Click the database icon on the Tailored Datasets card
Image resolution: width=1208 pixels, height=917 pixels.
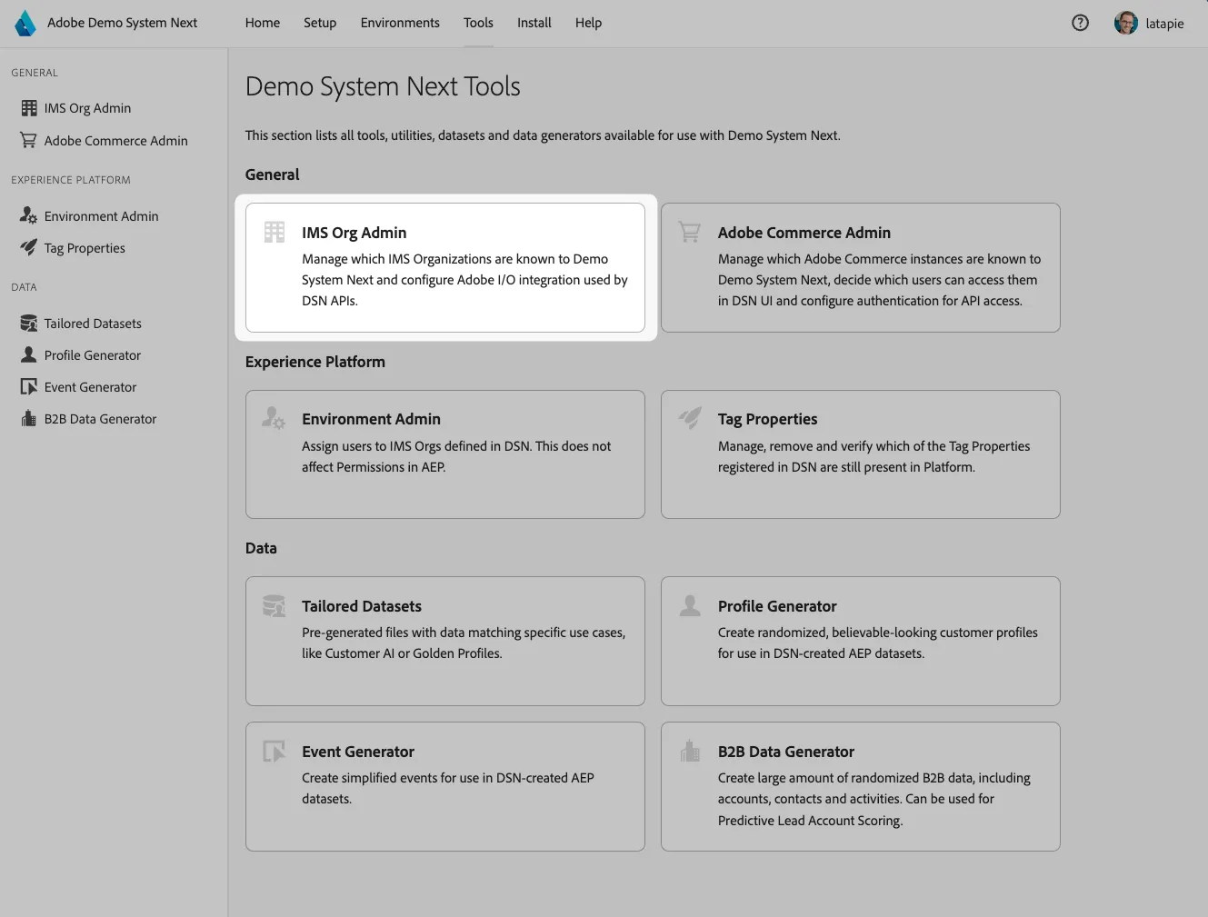click(x=274, y=604)
